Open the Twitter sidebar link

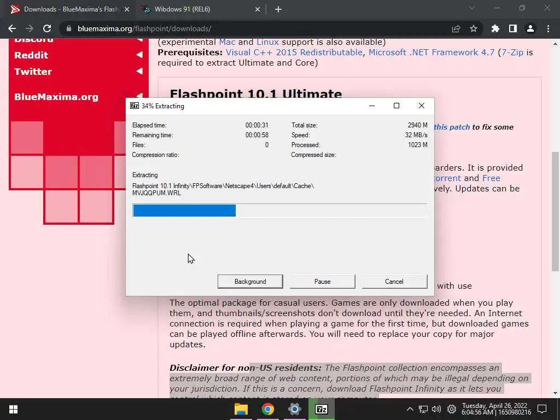click(33, 72)
